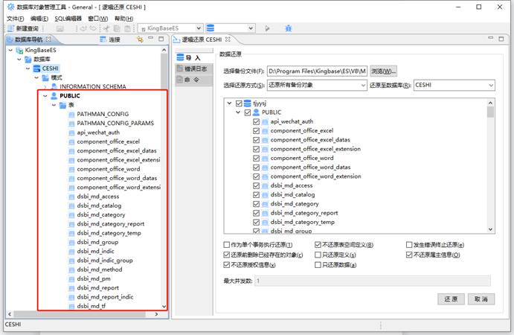Enable 只还原数据 checkbox

pyautogui.click(x=318, y=265)
